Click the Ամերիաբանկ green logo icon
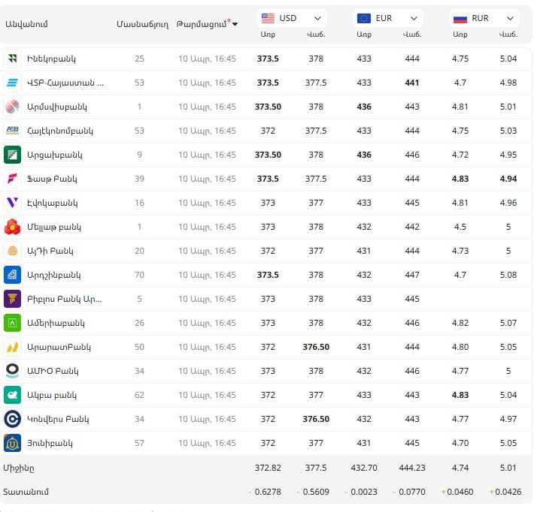 [12, 323]
